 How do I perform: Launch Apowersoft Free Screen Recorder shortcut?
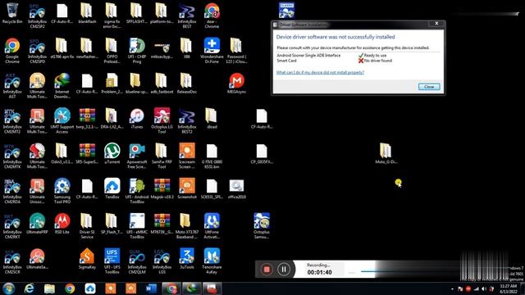coord(137,156)
